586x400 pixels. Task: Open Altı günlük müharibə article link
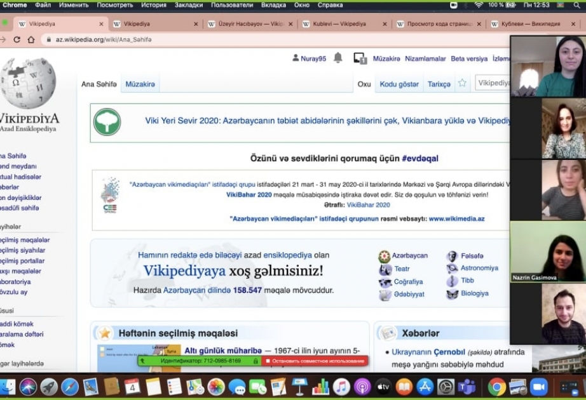pyautogui.click(x=223, y=350)
